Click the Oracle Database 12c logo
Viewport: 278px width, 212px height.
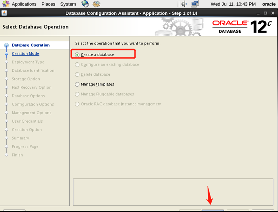242,27
